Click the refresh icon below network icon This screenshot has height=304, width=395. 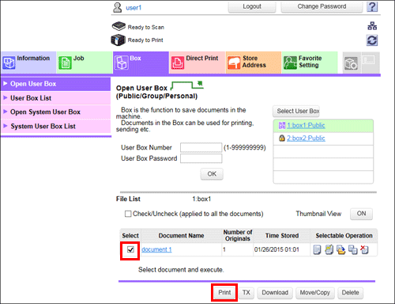pyautogui.click(x=372, y=40)
